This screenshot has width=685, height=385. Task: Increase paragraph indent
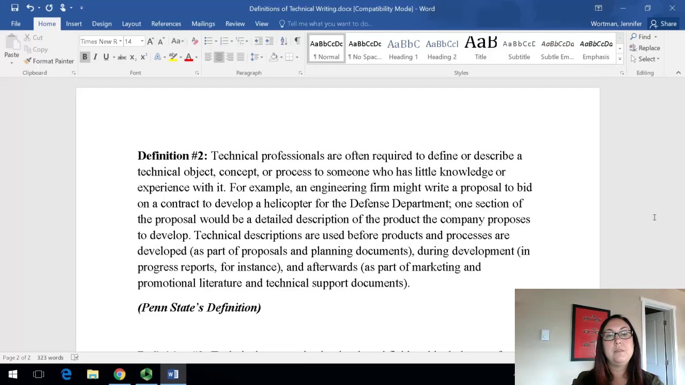coord(269,41)
